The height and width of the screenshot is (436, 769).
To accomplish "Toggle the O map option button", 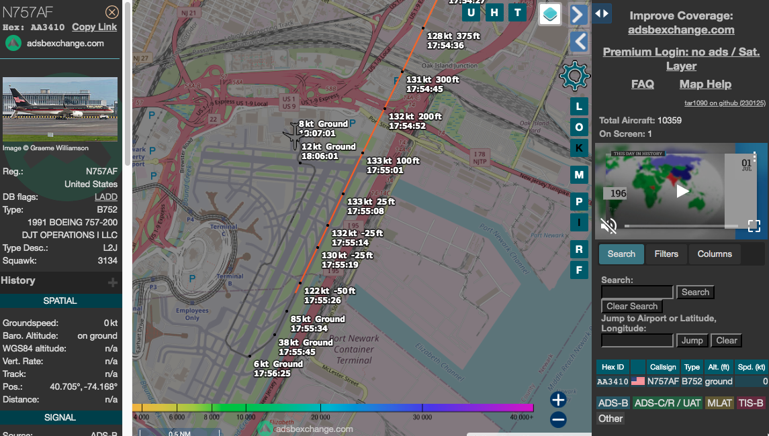I will [x=579, y=127].
